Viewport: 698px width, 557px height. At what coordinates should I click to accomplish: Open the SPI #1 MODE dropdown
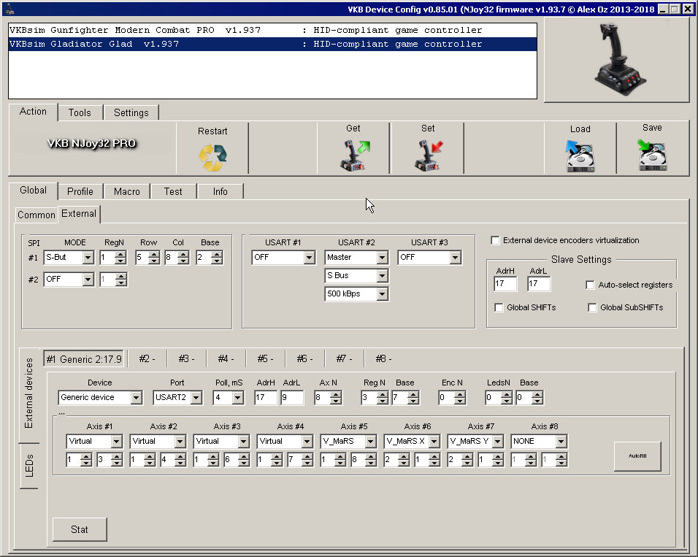(88, 258)
